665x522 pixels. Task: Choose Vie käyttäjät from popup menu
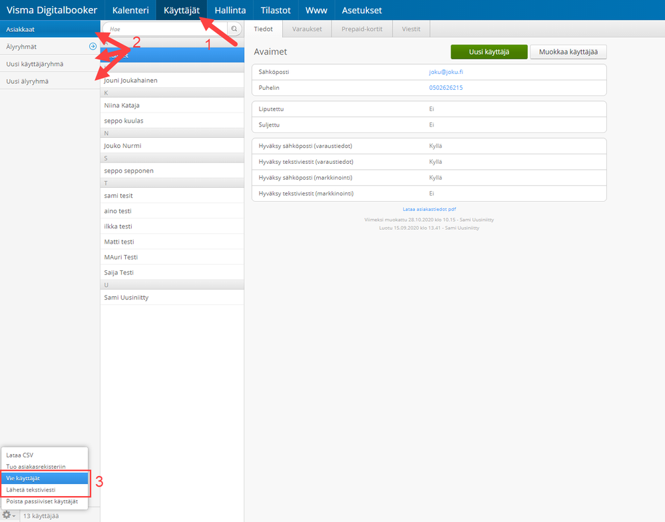(45, 478)
